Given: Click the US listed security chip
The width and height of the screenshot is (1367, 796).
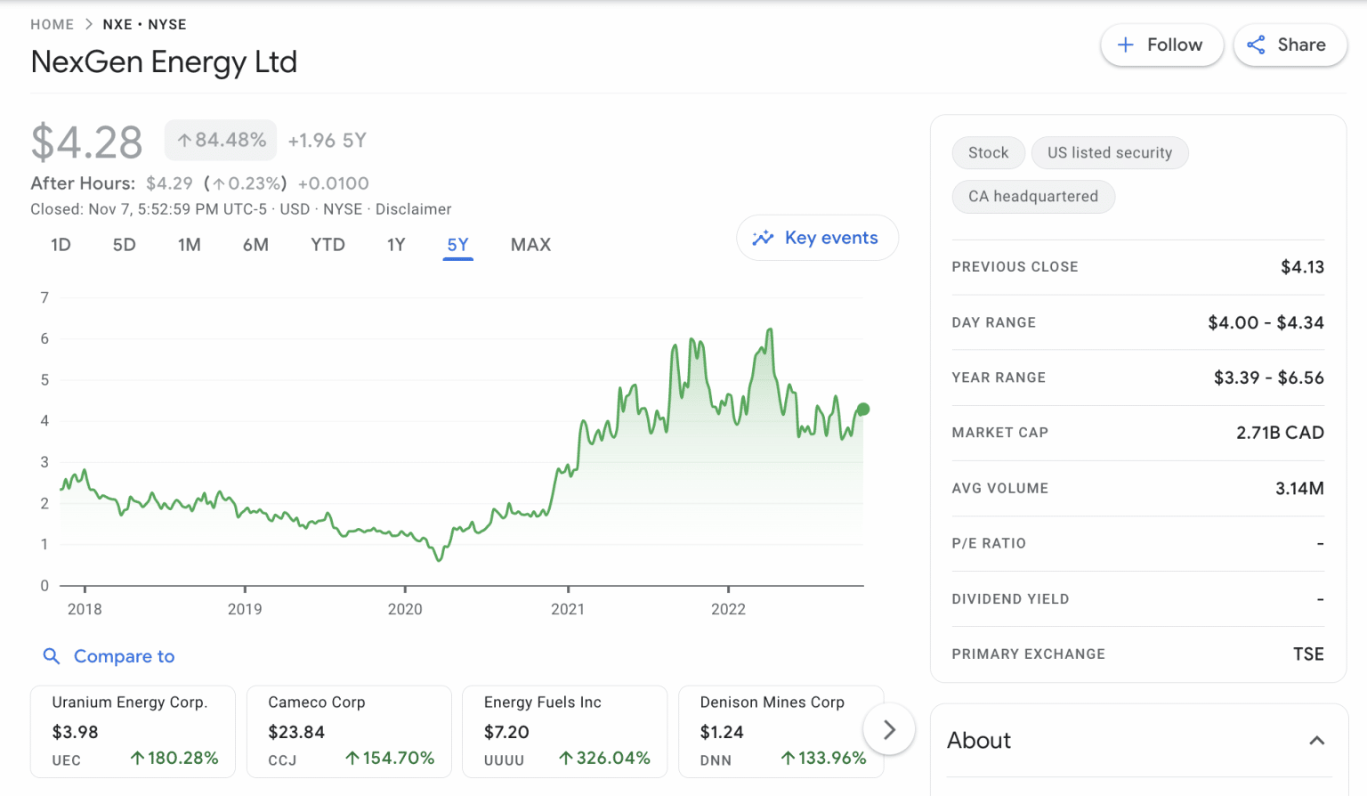Looking at the screenshot, I should (1109, 153).
